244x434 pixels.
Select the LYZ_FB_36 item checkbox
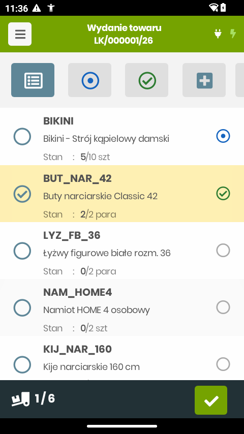pos(22,251)
